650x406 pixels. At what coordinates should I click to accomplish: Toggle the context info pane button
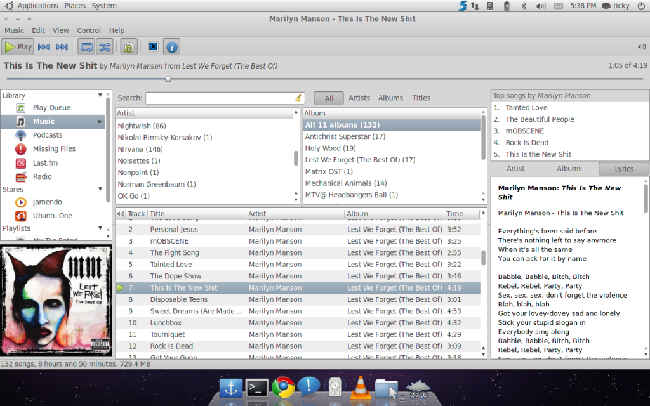[171, 46]
